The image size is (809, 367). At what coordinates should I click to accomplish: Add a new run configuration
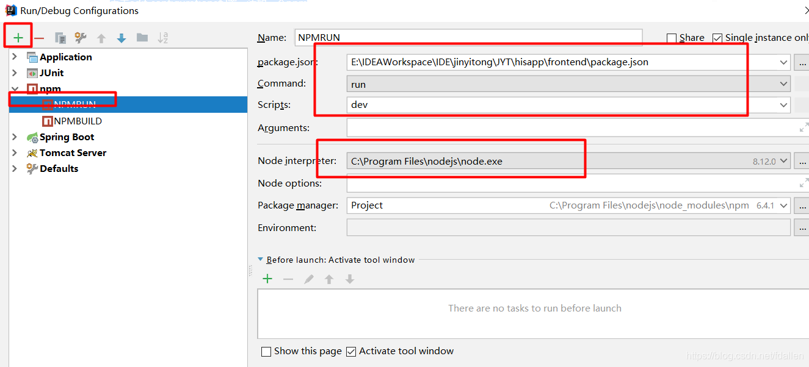pyautogui.click(x=18, y=38)
